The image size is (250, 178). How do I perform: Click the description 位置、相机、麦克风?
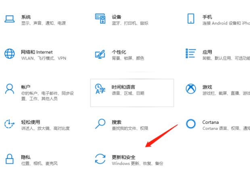pos(40,164)
